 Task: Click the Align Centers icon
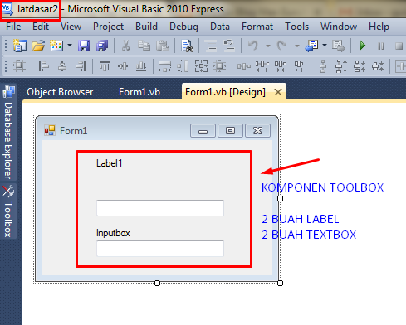[x=62, y=66]
